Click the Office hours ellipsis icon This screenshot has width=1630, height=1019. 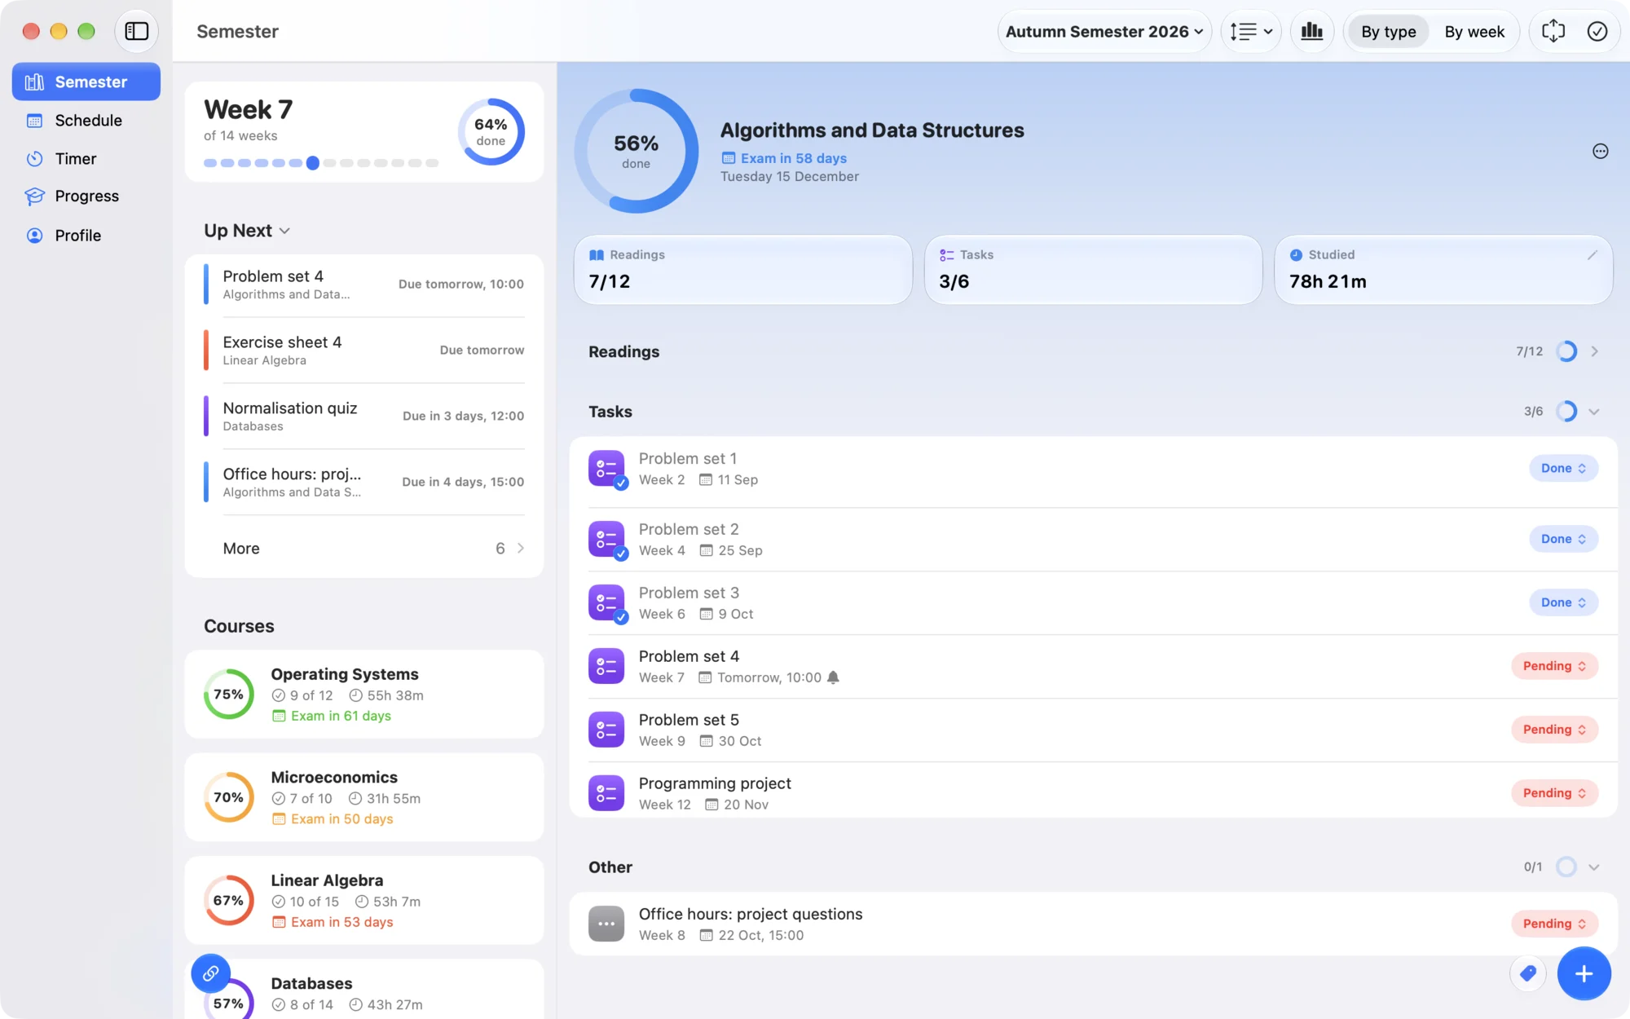click(x=606, y=924)
